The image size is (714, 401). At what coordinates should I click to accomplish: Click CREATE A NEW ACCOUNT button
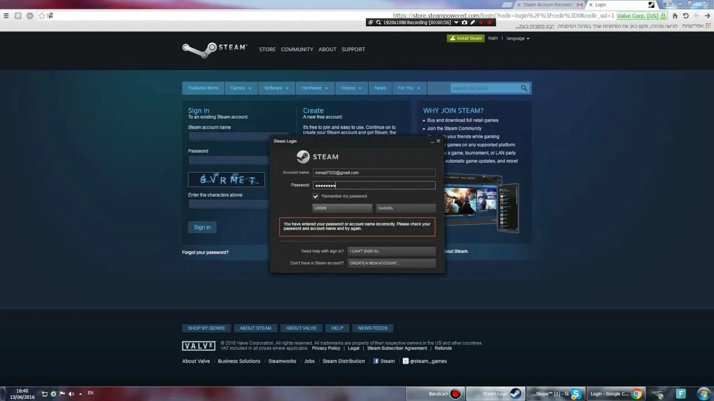tap(392, 263)
